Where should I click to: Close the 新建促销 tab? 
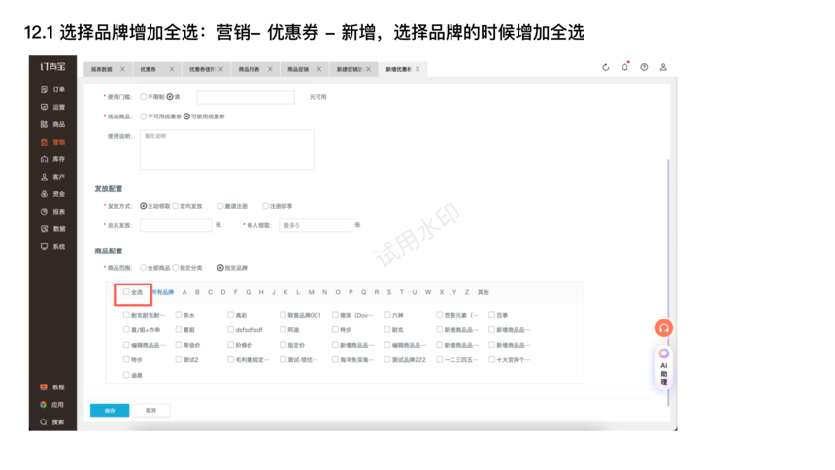[x=368, y=69]
